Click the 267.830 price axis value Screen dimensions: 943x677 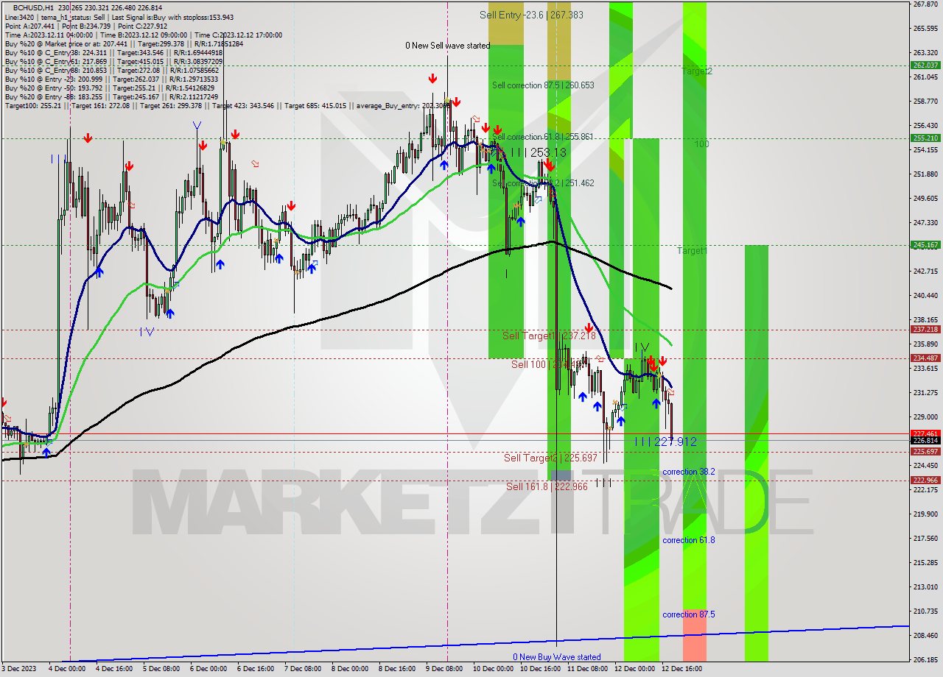pyautogui.click(x=925, y=4)
